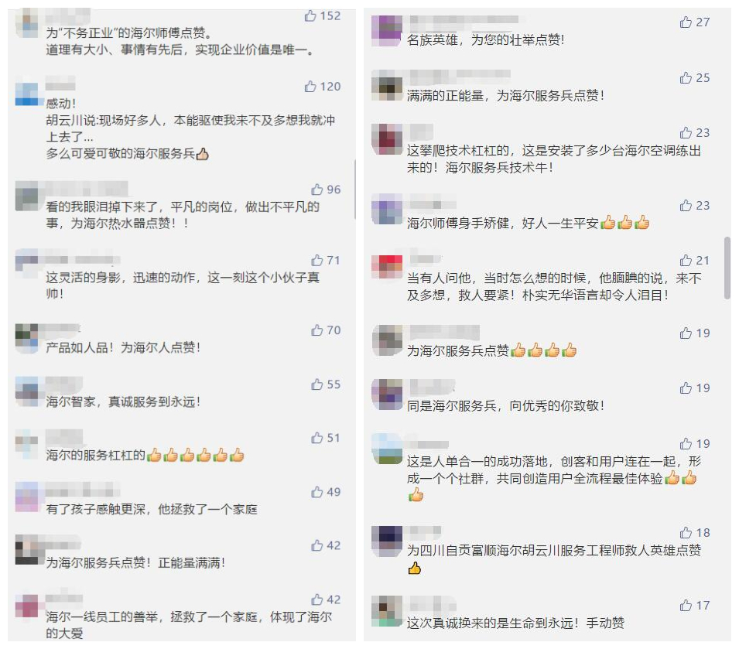Like the comment with 152 likes
The height and width of the screenshot is (649, 739).
(x=310, y=16)
